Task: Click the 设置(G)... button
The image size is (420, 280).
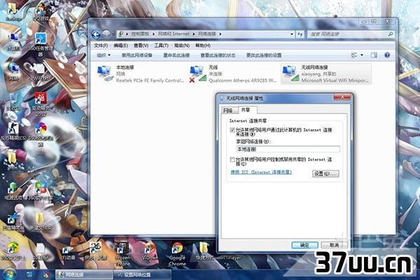Action: tap(325, 174)
